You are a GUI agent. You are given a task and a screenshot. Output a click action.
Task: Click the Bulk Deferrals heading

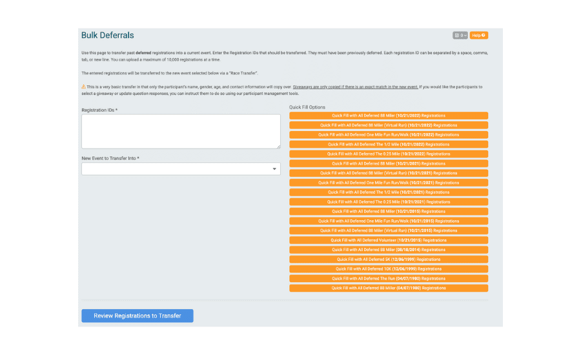[x=107, y=35]
